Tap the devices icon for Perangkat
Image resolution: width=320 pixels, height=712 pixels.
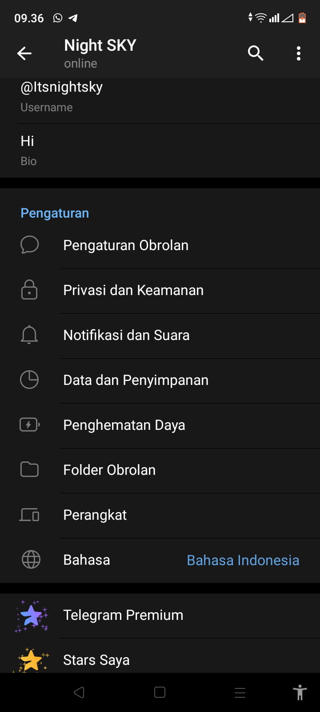(29, 515)
